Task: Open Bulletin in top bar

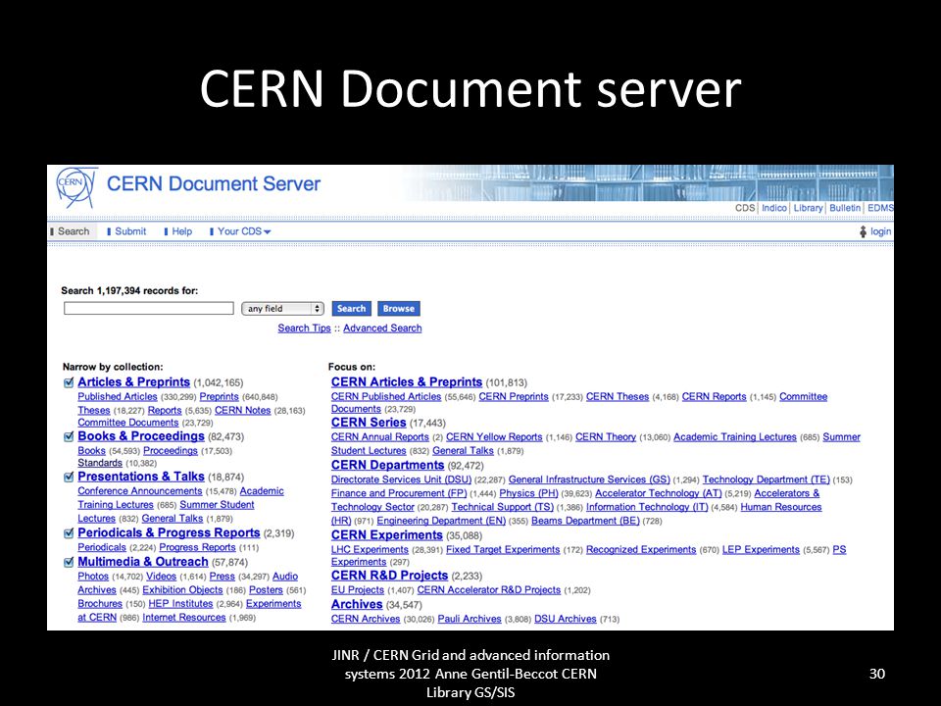Action: pyautogui.click(x=845, y=208)
